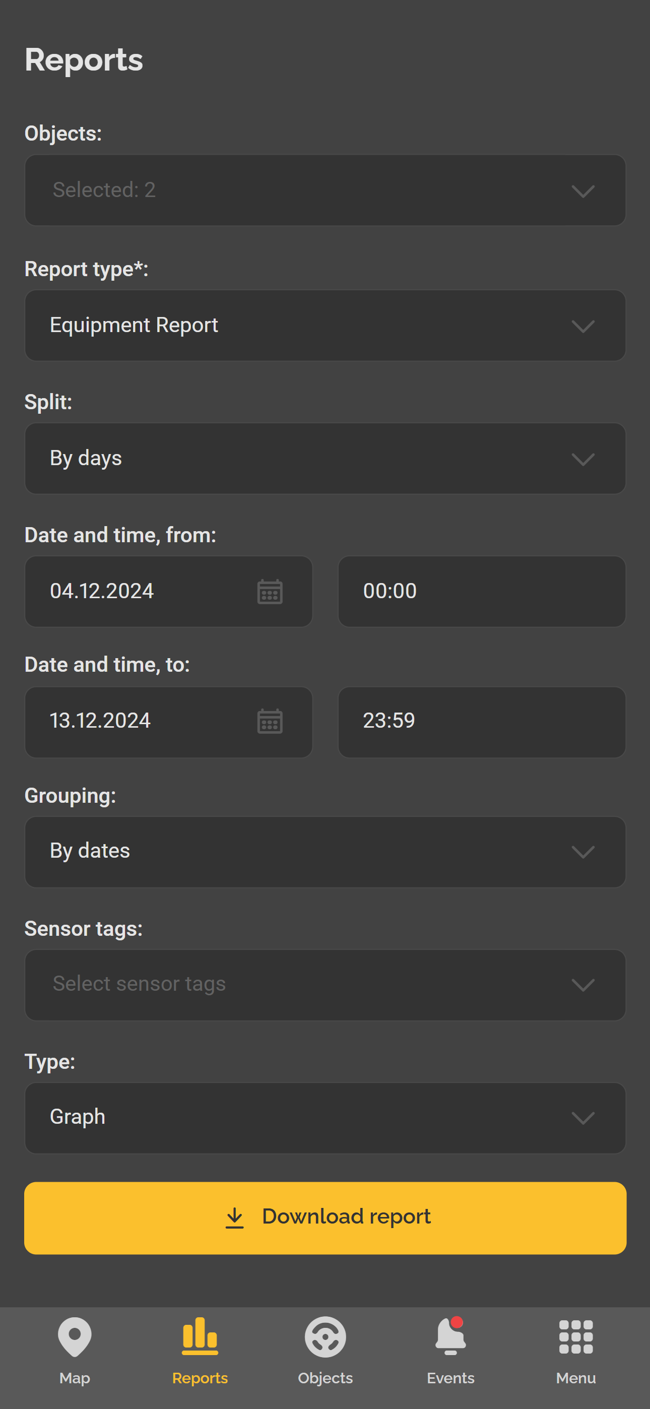Open calendar picker for the from date
This screenshot has width=650, height=1409.
click(x=270, y=591)
